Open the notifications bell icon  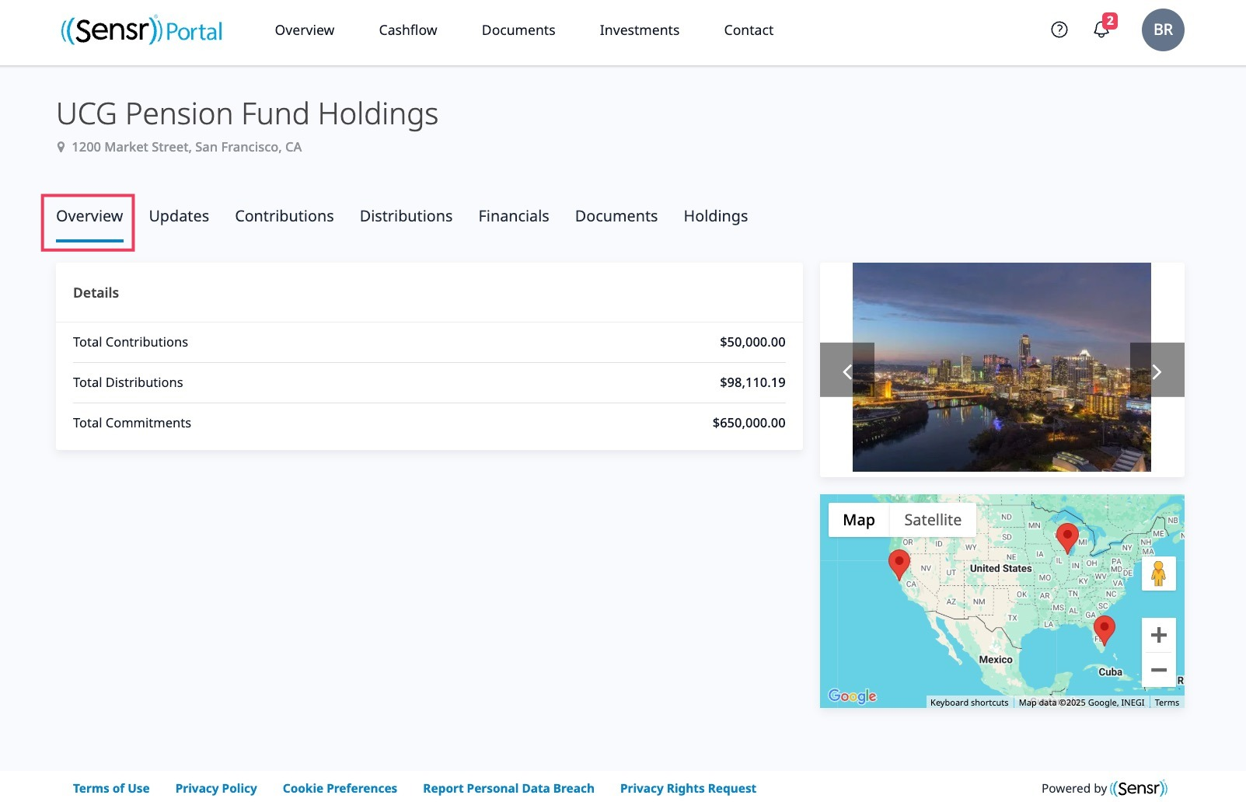coord(1101,30)
